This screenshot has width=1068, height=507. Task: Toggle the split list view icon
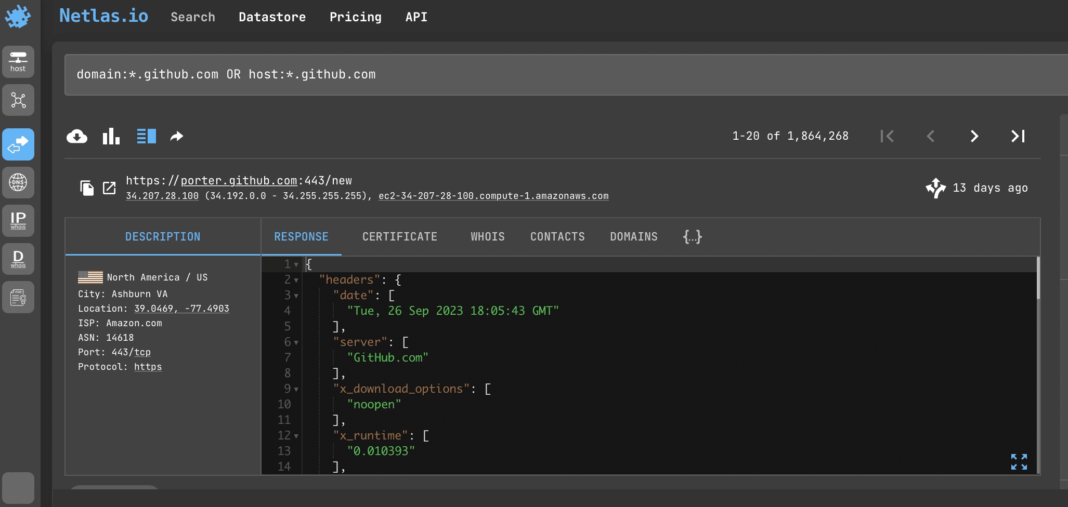point(147,136)
